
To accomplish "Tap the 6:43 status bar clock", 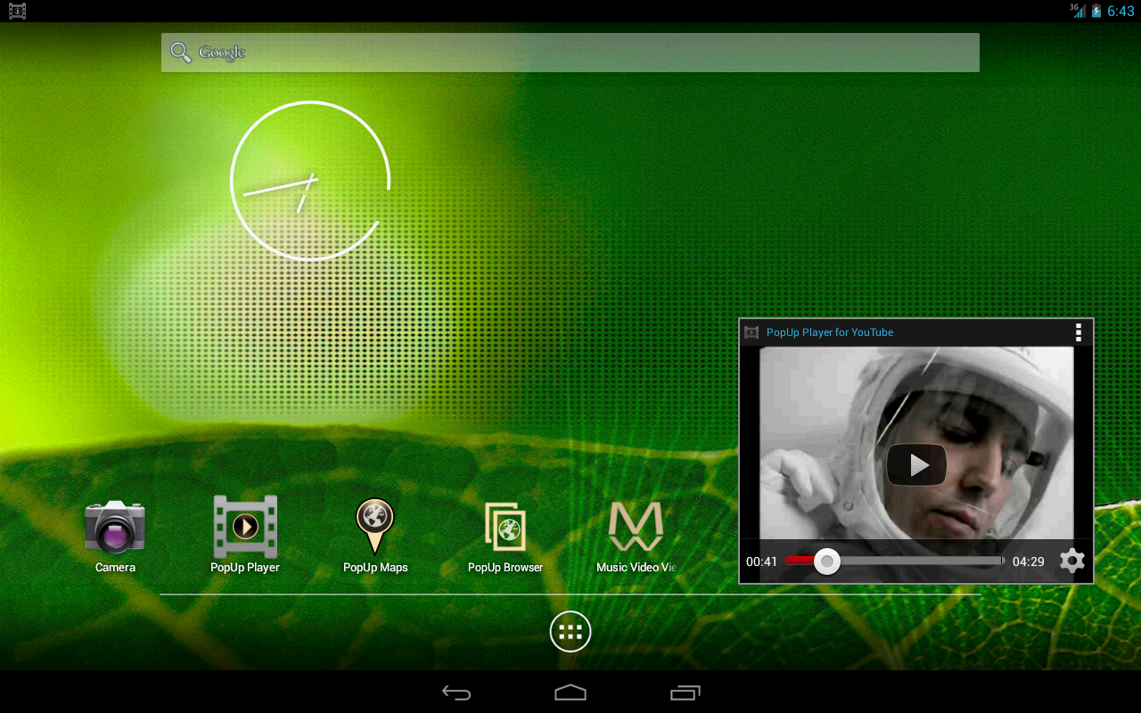I will pyautogui.click(x=1120, y=11).
